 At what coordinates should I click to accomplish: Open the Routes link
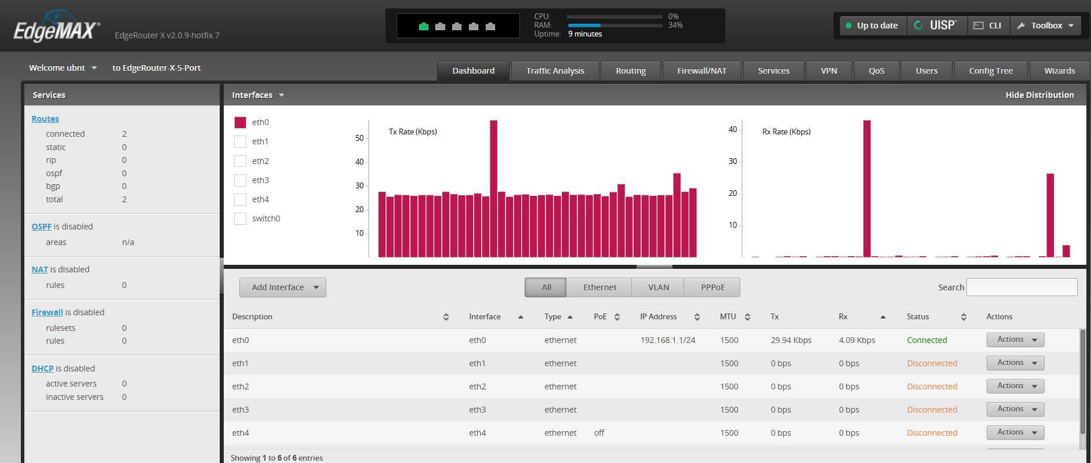tap(45, 119)
